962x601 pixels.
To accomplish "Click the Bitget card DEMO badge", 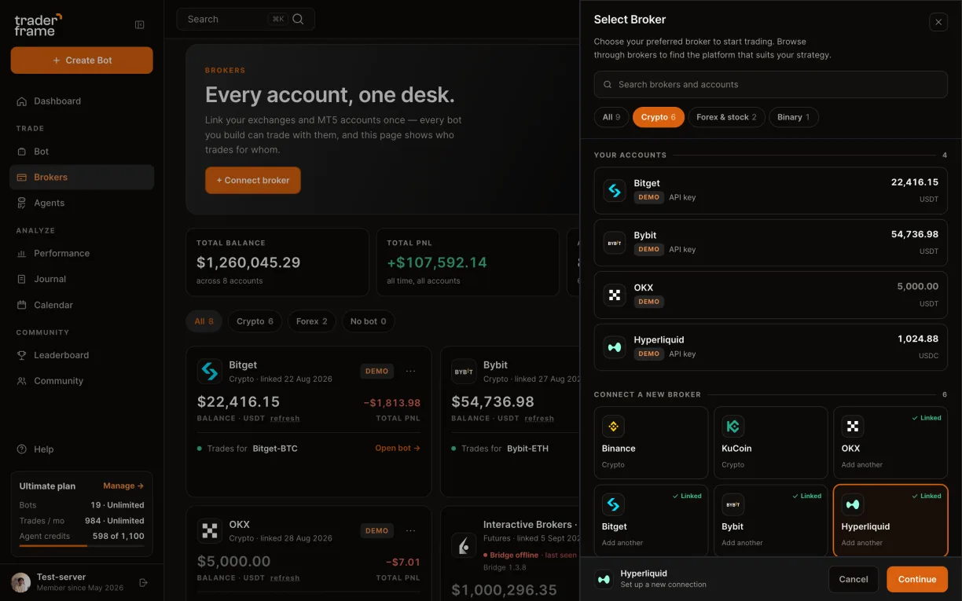I will coord(376,371).
